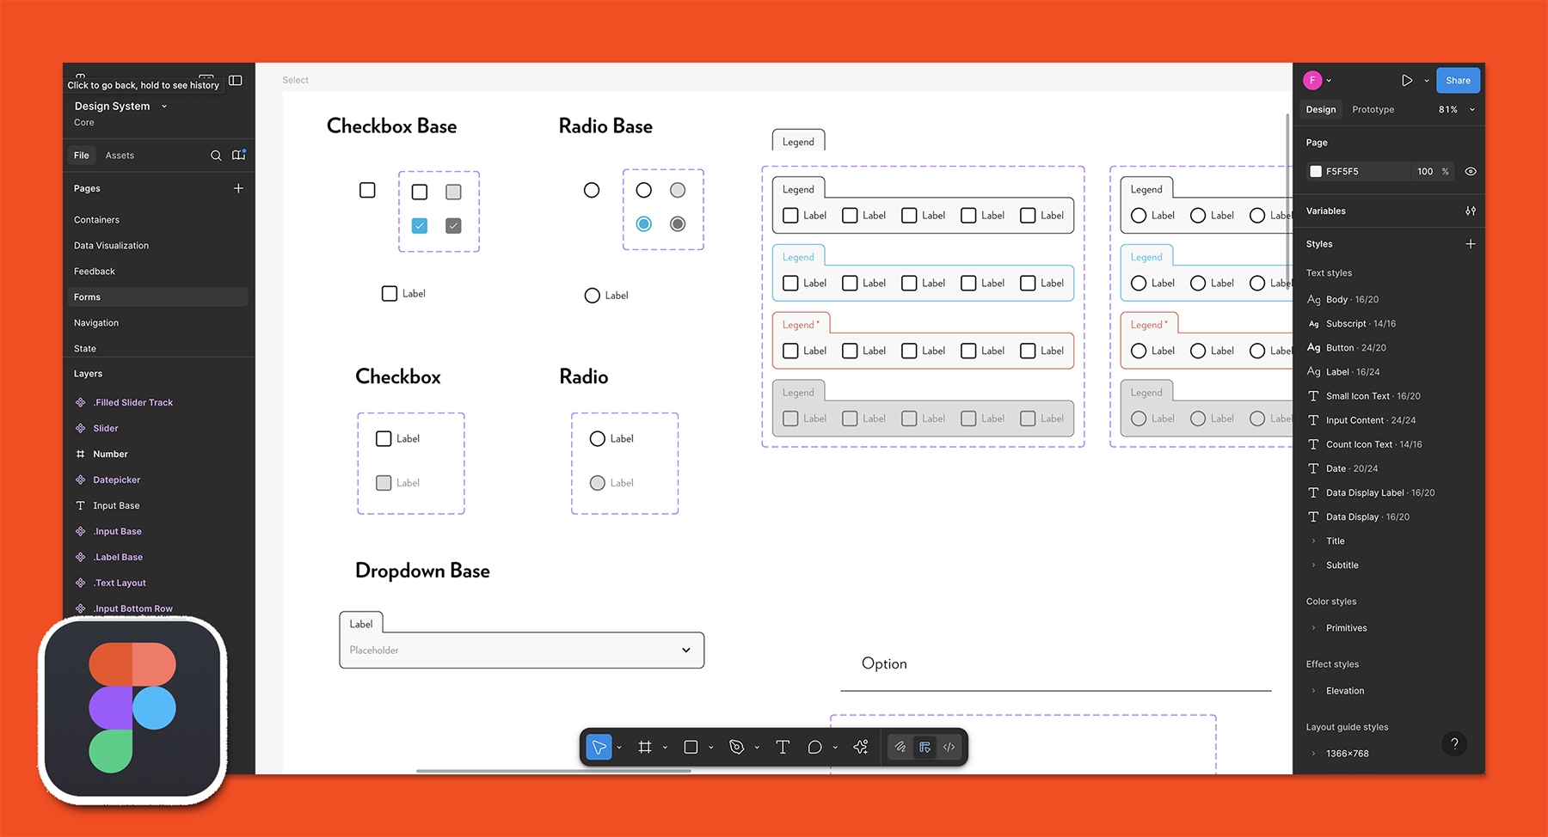Add a new page with plus button

pos(238,188)
